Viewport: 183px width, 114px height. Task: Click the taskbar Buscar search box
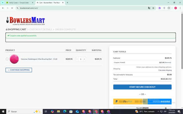[25, 111]
